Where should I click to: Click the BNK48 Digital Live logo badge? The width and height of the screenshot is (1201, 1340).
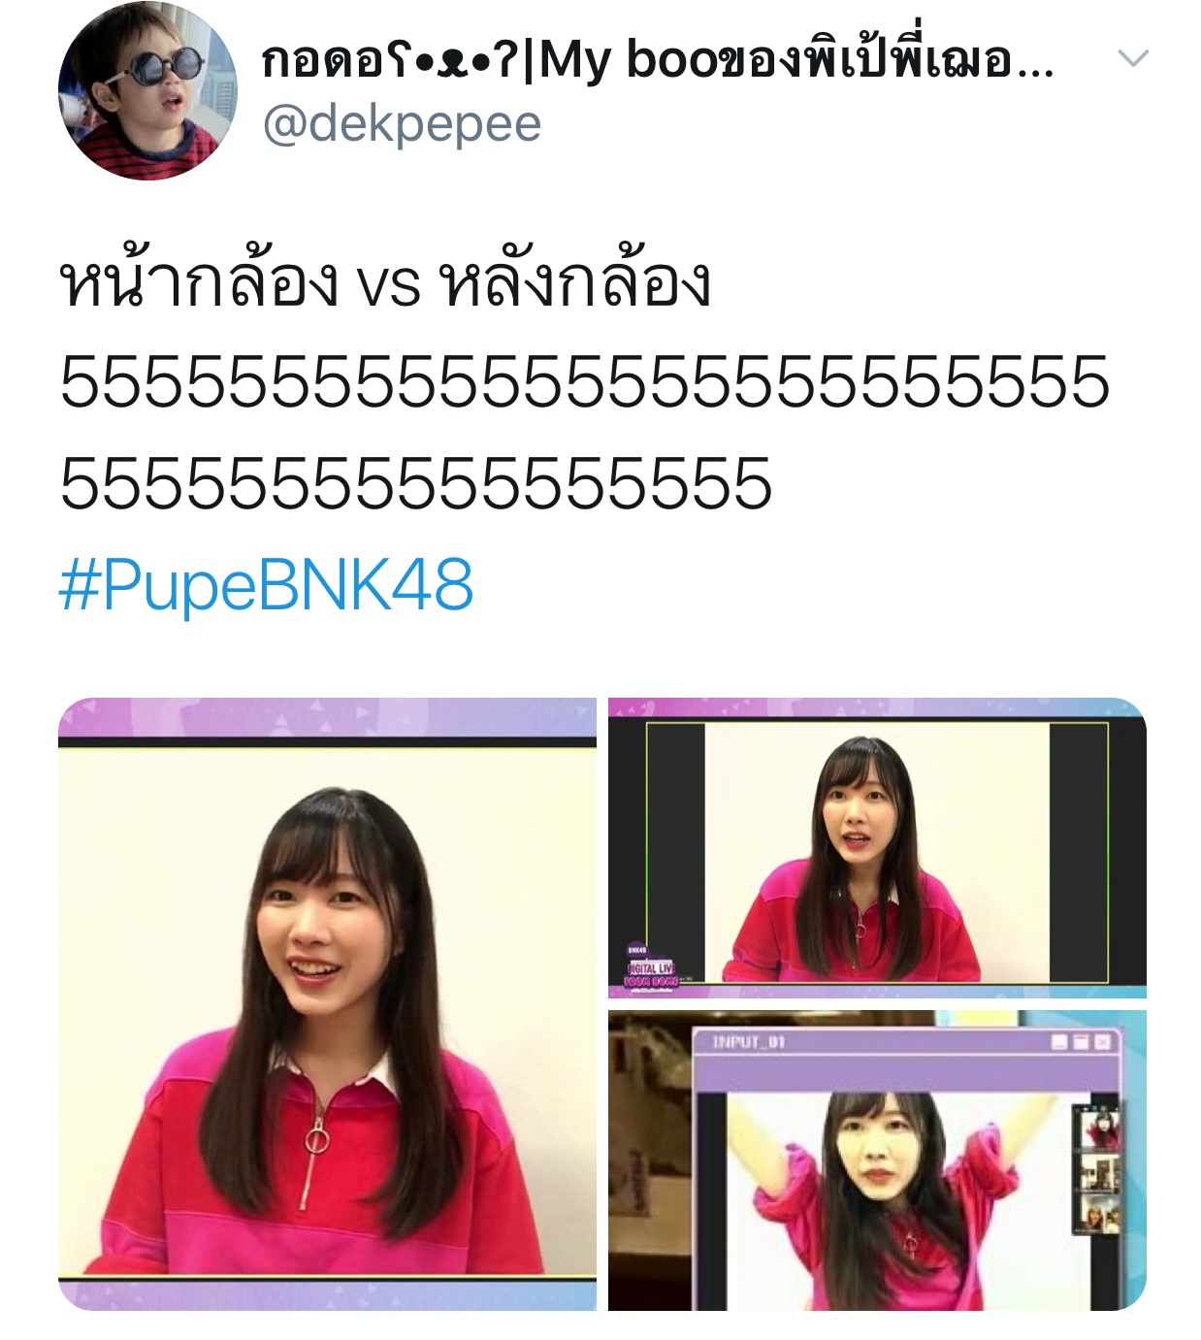click(653, 965)
